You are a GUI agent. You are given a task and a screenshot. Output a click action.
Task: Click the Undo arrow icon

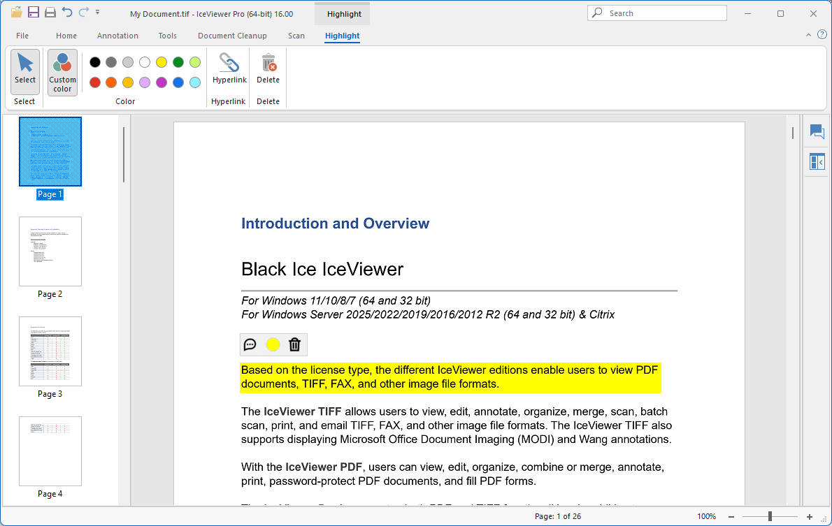pyautogui.click(x=67, y=12)
